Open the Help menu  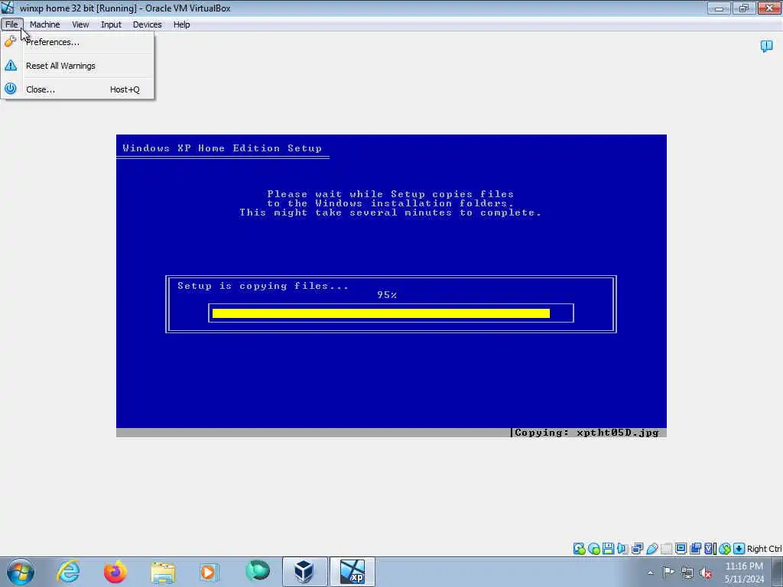(181, 24)
